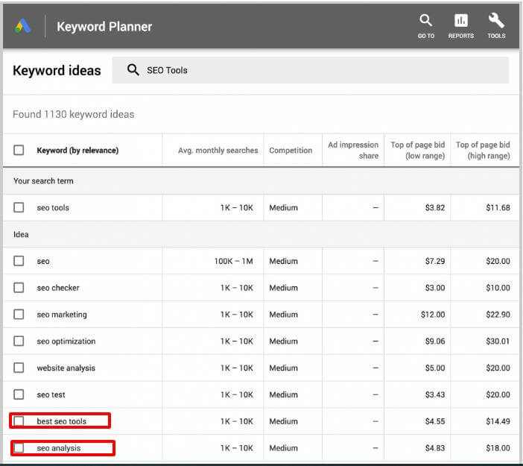Screen dimensions: 523x466
Task: Check the box for seo checker
Action: [x=19, y=287]
